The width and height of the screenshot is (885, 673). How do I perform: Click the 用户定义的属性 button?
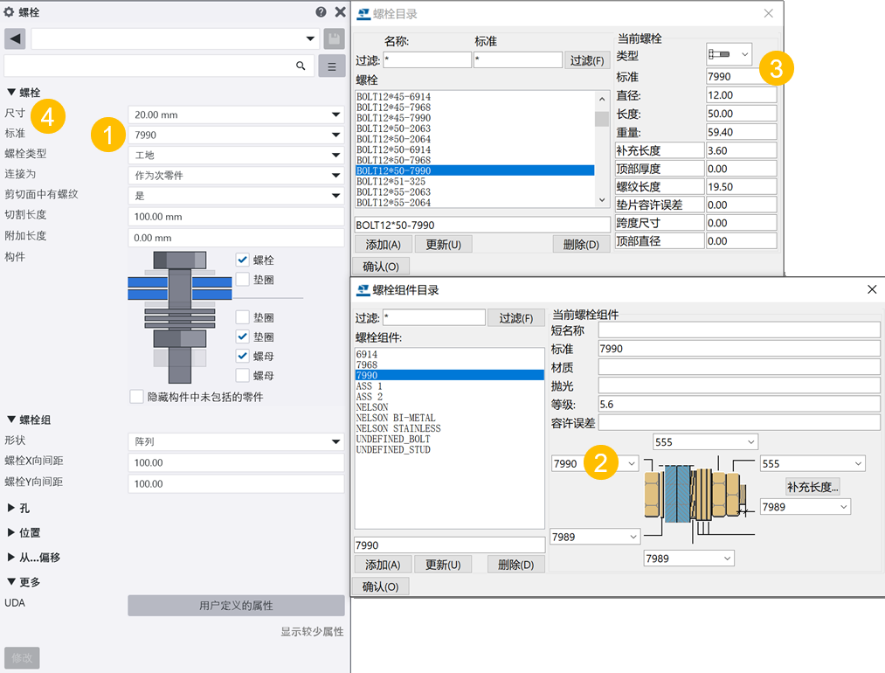point(236,605)
